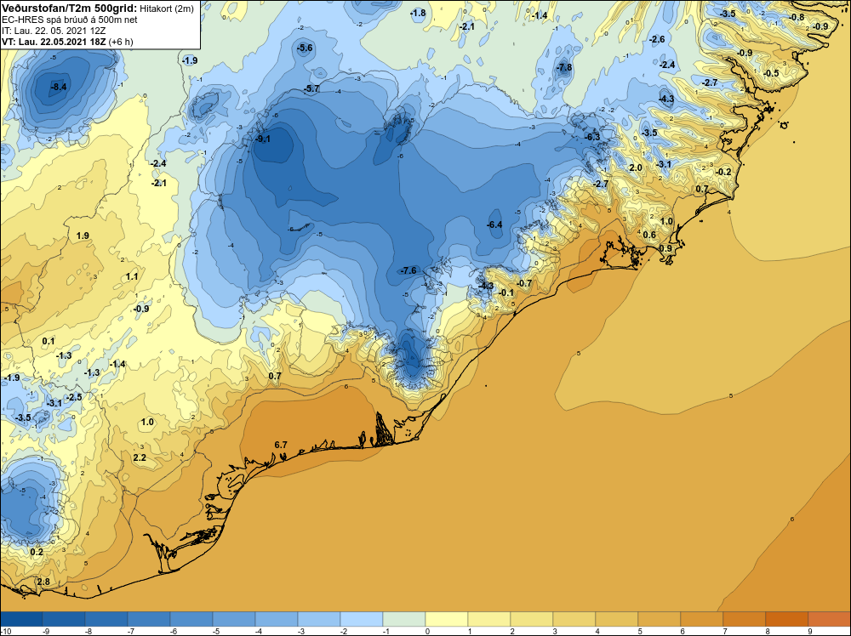Click the -0.1 temperature label
Screen dimensions: 851x636
click(505, 292)
